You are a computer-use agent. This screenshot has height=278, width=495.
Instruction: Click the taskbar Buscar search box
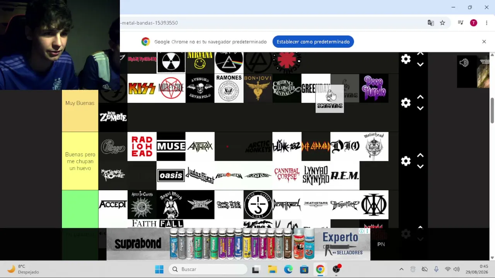(208, 269)
